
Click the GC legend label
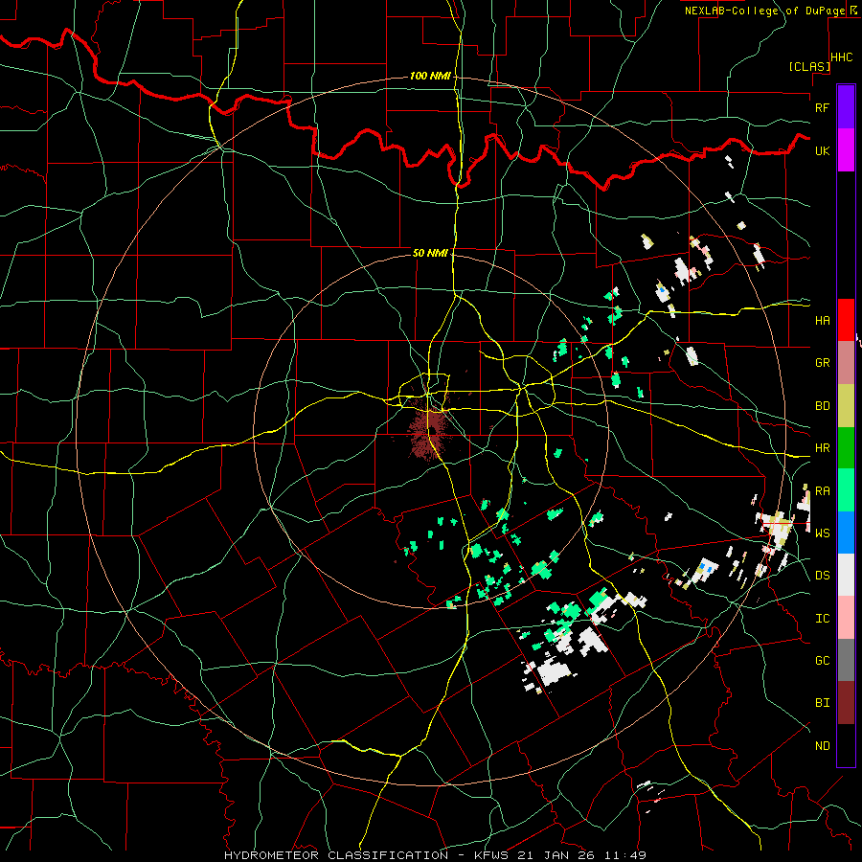[822, 661]
